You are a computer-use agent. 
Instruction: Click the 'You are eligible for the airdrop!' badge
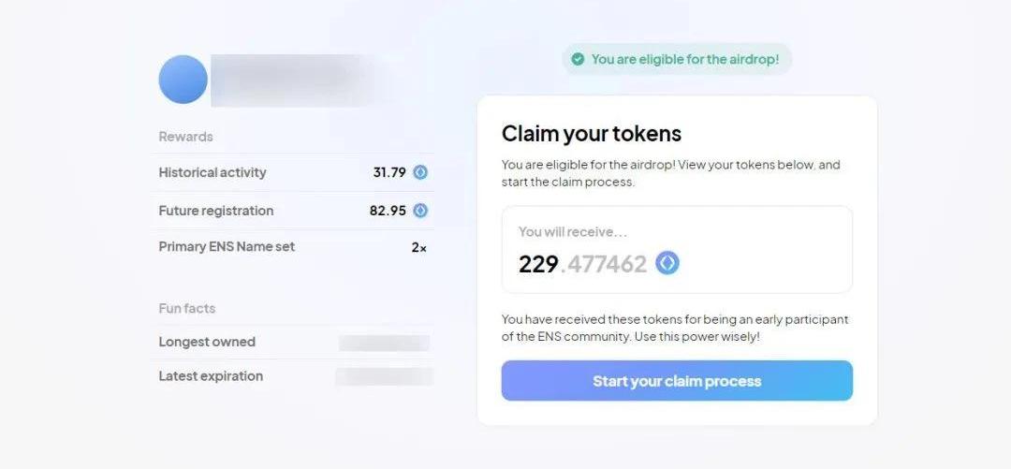(x=677, y=59)
